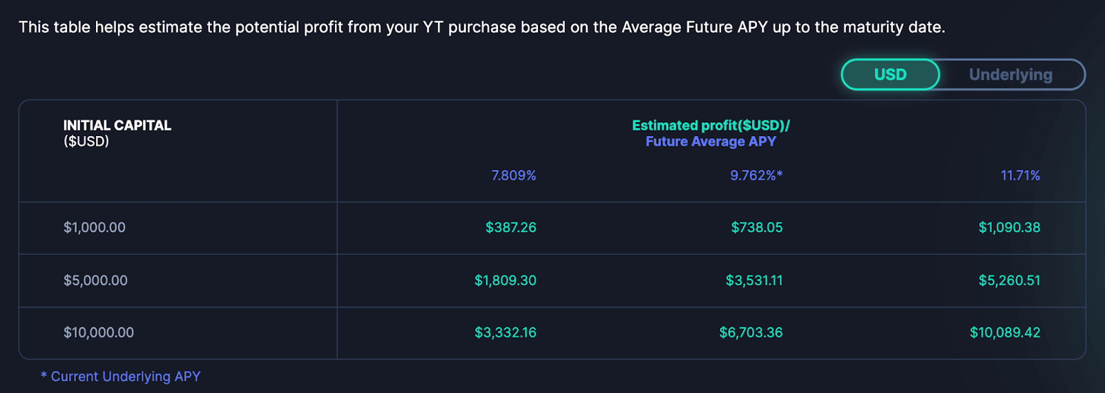The width and height of the screenshot is (1105, 393).
Task: Click the Current Underlying APY footnote
Action: (x=121, y=376)
